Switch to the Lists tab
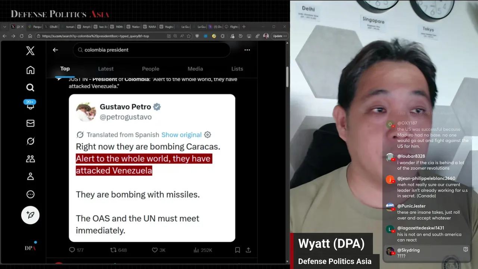This screenshot has height=269, width=478. (x=237, y=69)
